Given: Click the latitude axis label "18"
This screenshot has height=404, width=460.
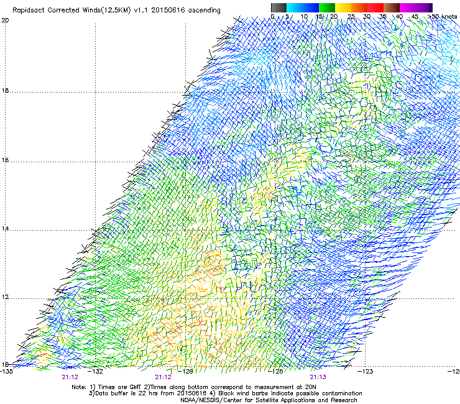Looking at the screenshot, I should [5, 90].
